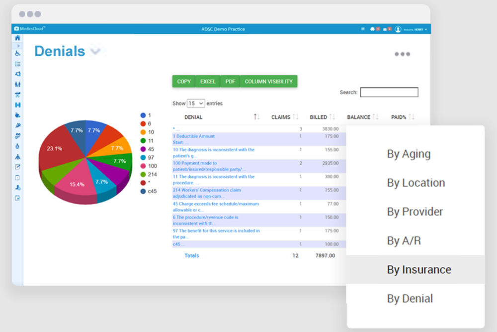
Task: Open the Denials title dropdown chevron
Action: [95, 51]
